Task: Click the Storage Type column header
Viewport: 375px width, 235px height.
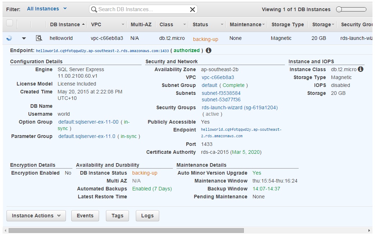Action: [288, 24]
